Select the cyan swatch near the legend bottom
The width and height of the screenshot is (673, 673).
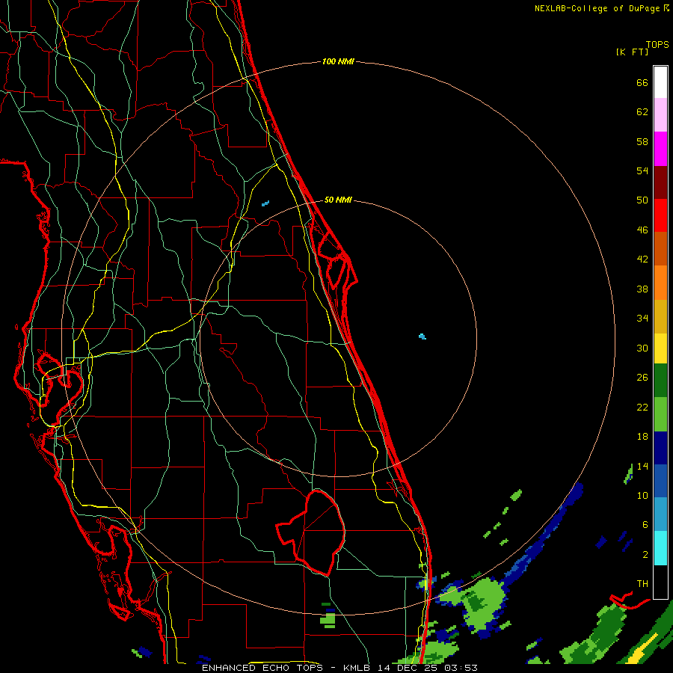click(660, 548)
